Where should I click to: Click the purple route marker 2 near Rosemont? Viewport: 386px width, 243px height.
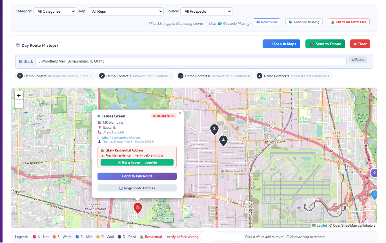click(x=374, y=173)
